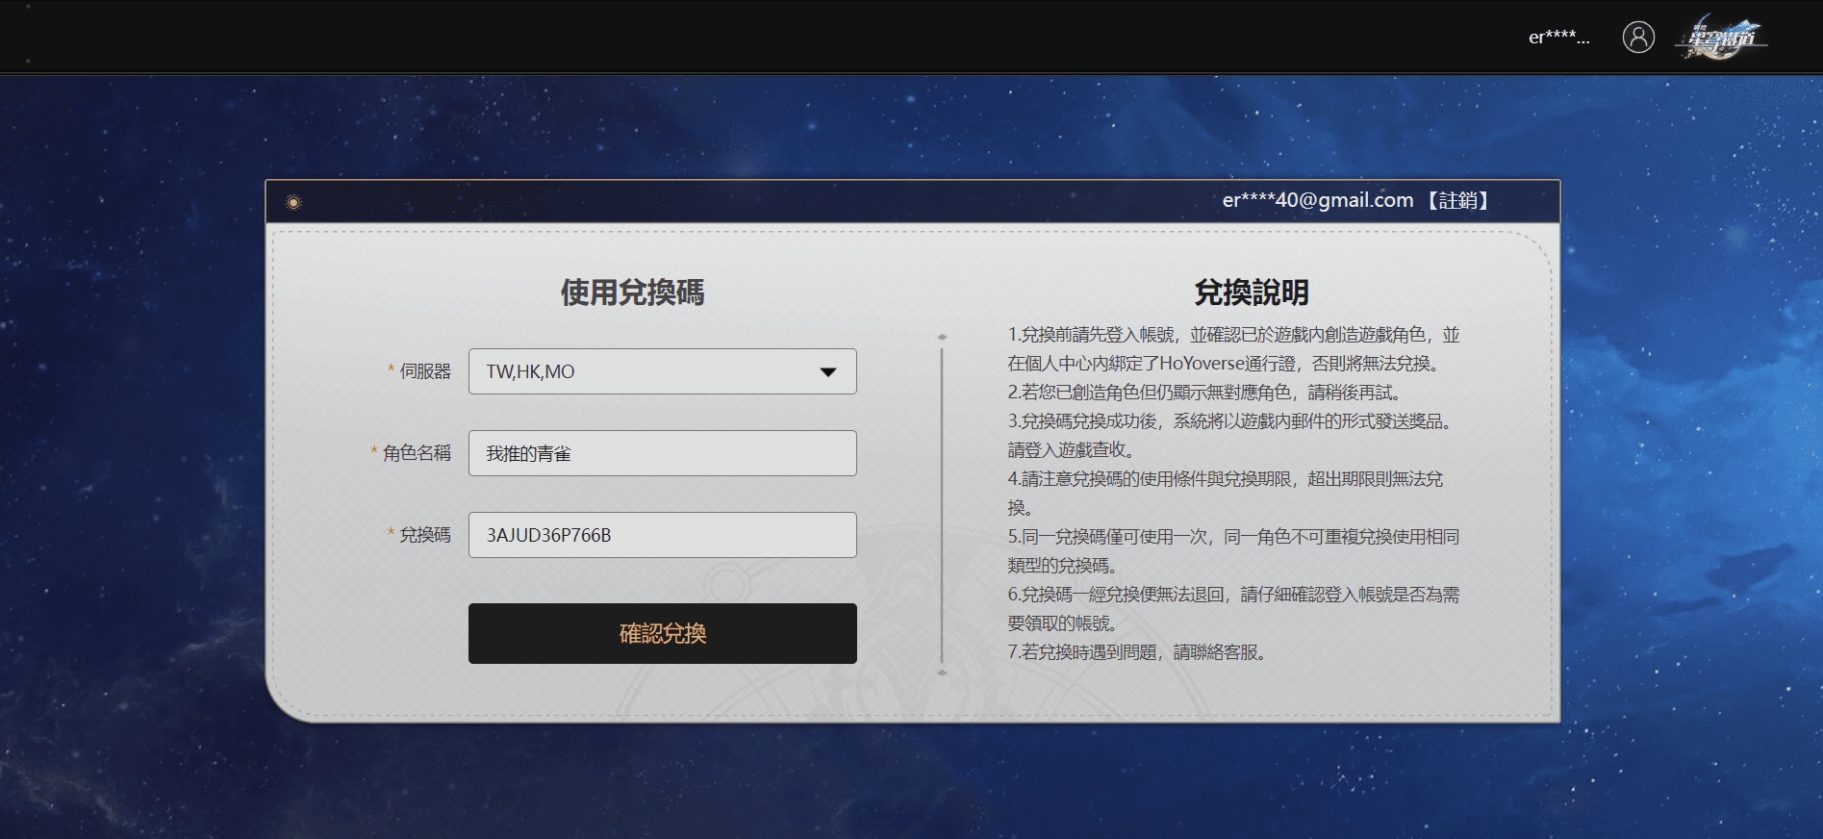
Task: Click the 兌換碼 field label
Action: tap(424, 535)
